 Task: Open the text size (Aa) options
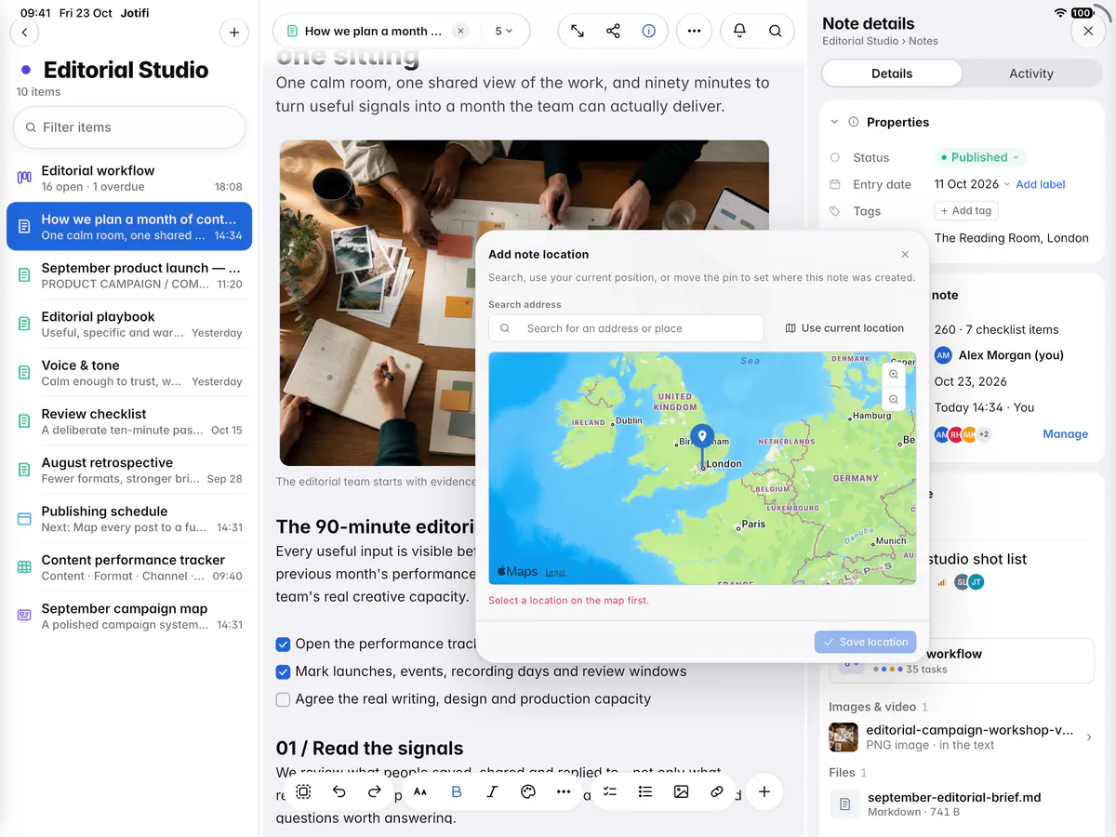click(420, 791)
